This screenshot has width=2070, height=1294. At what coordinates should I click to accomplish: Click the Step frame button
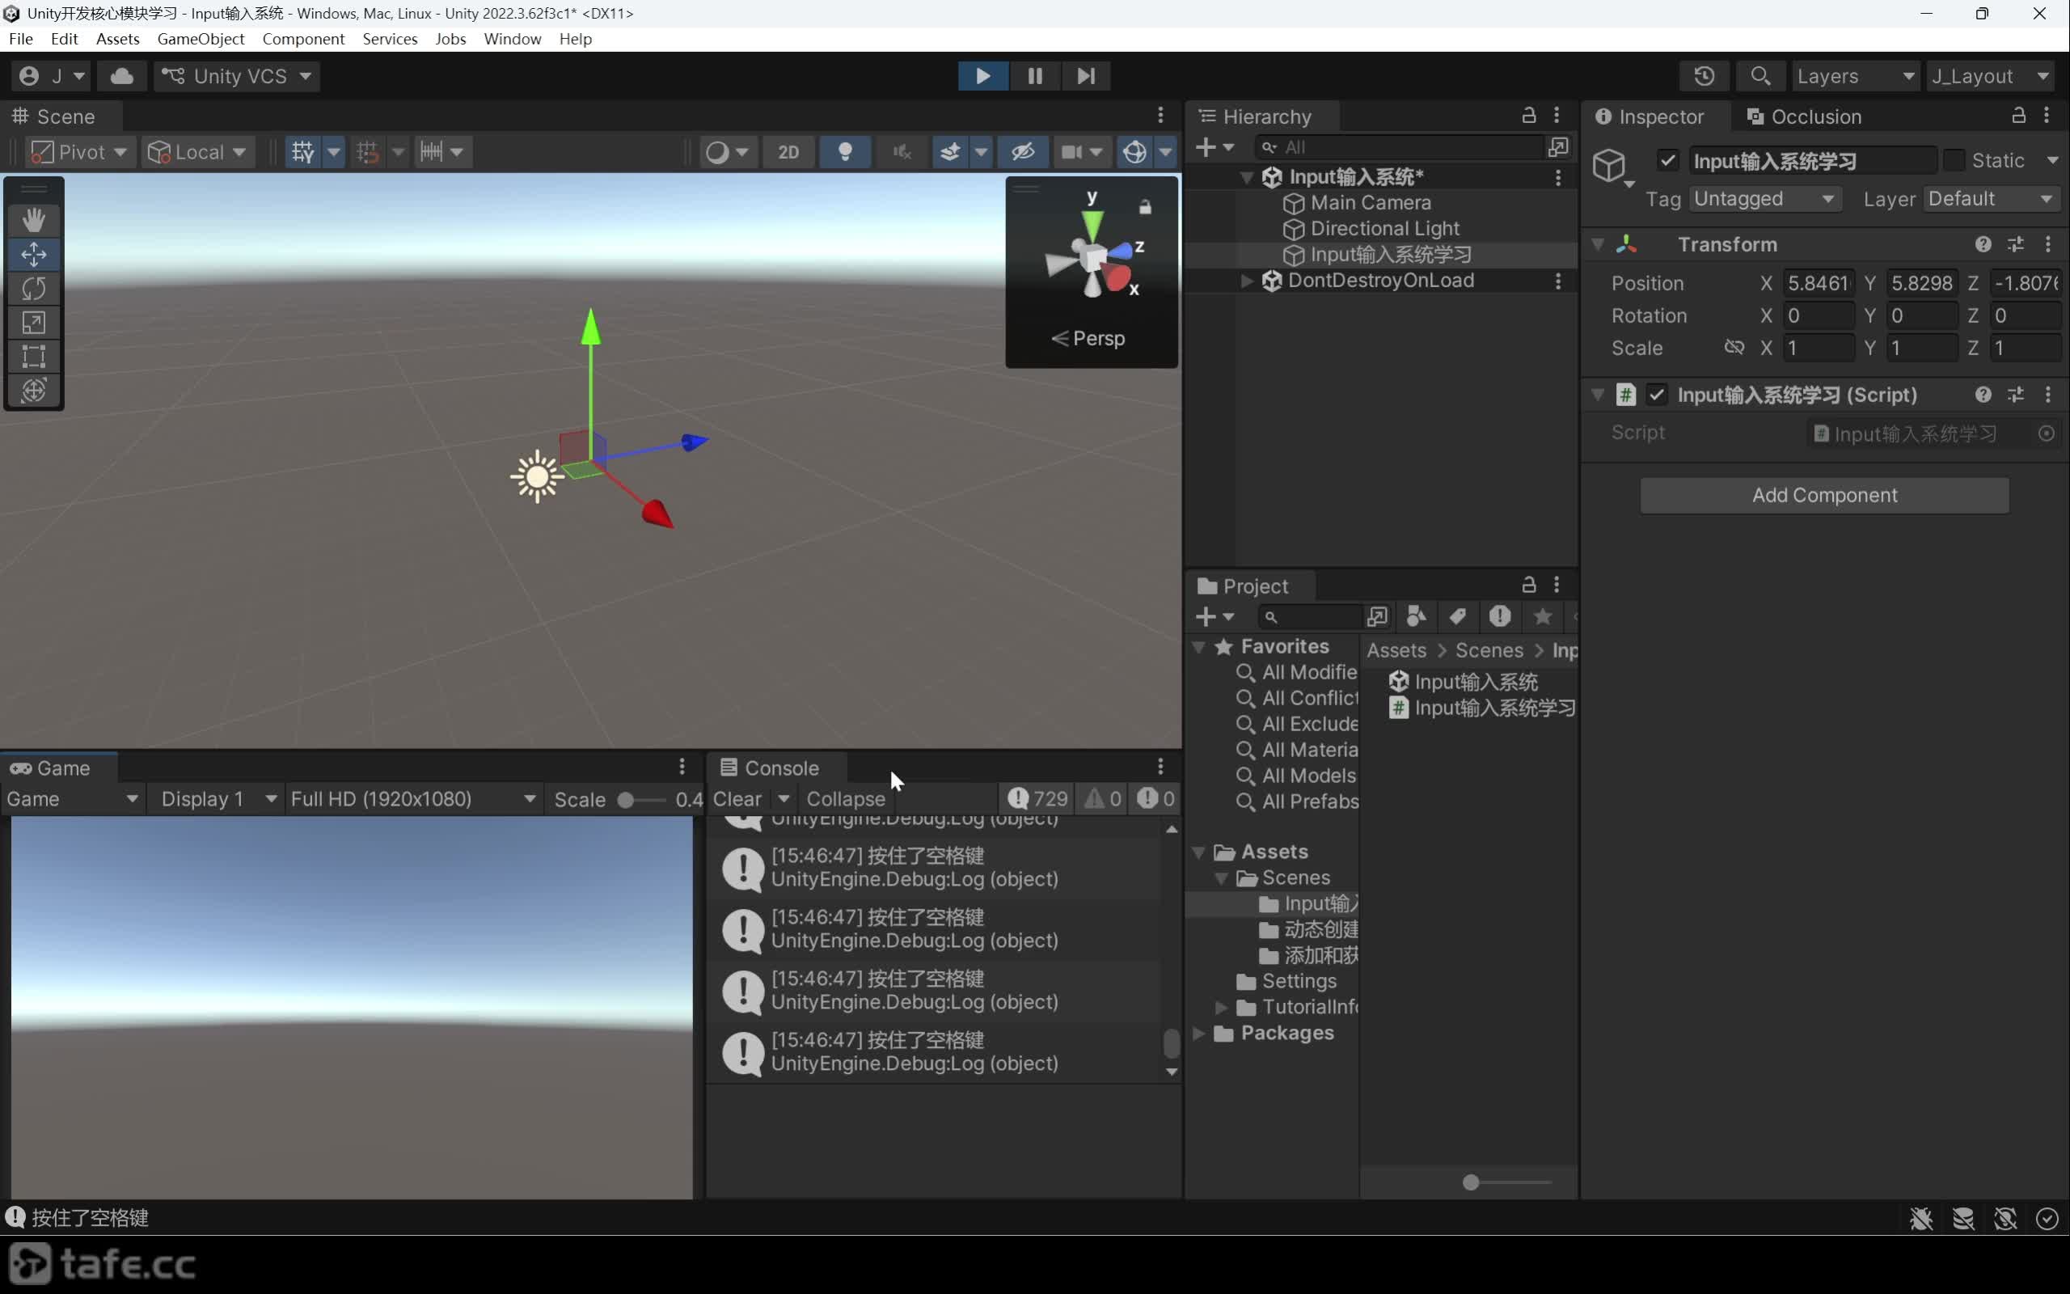click(1085, 76)
